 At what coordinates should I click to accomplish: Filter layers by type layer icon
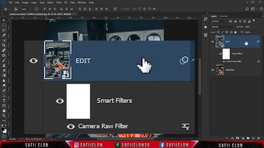point(240,21)
